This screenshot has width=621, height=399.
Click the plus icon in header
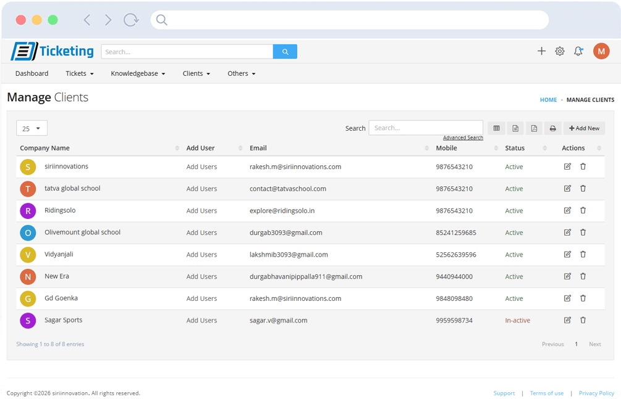541,51
